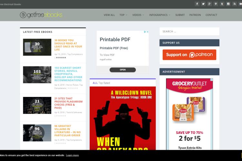Open the Wildclown Novel book cover
Screen dimensions: 242x161
point(123,118)
